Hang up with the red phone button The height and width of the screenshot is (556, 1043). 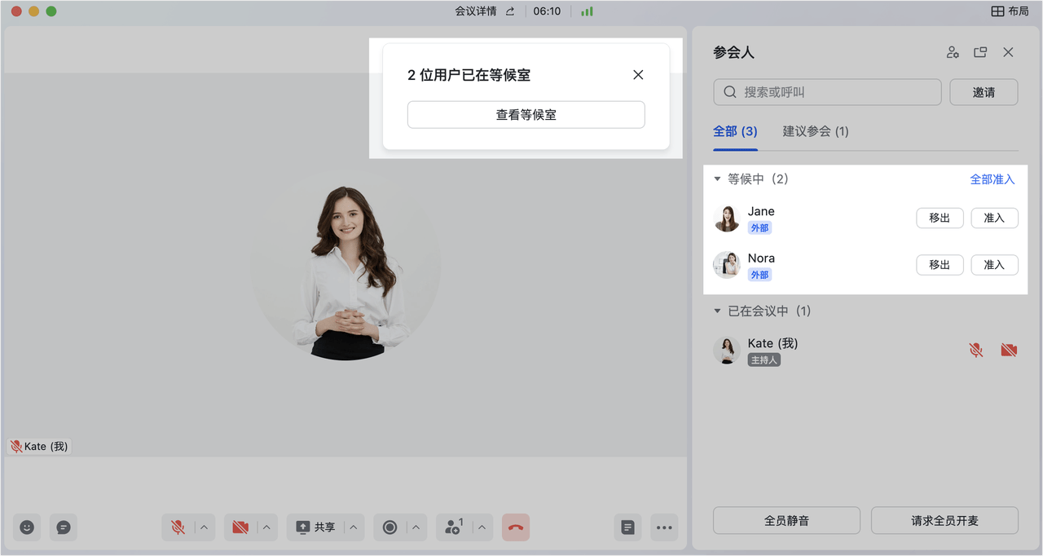pyautogui.click(x=516, y=527)
